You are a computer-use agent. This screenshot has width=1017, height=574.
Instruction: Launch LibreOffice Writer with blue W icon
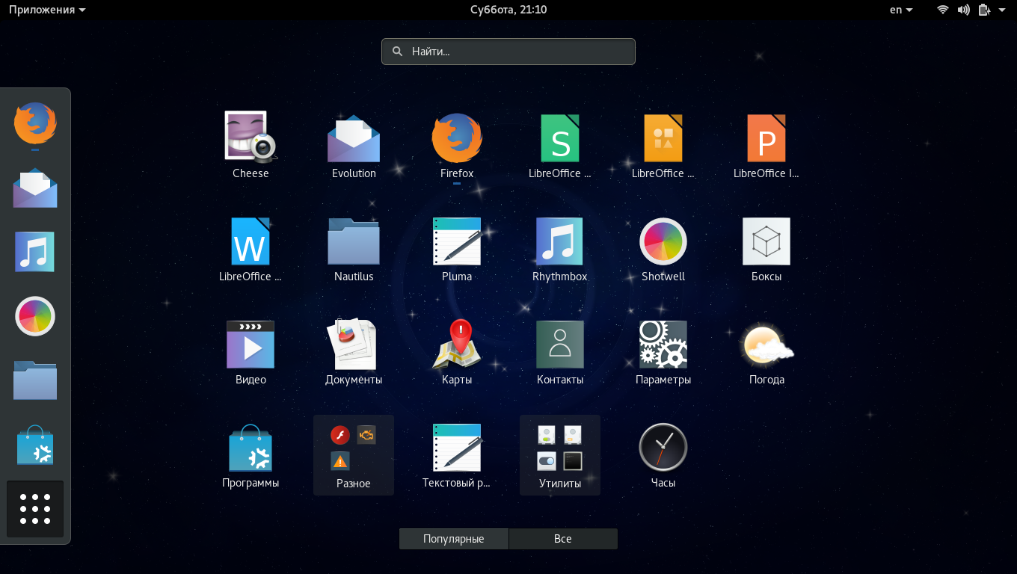pyautogui.click(x=251, y=248)
